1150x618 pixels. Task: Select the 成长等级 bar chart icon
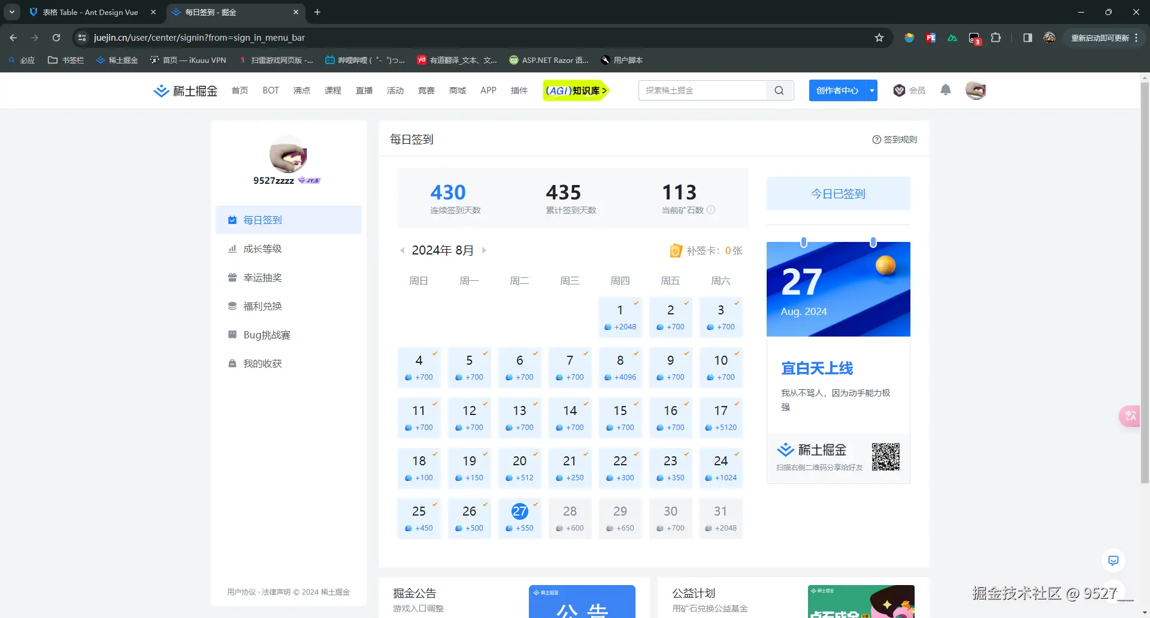pyautogui.click(x=232, y=249)
